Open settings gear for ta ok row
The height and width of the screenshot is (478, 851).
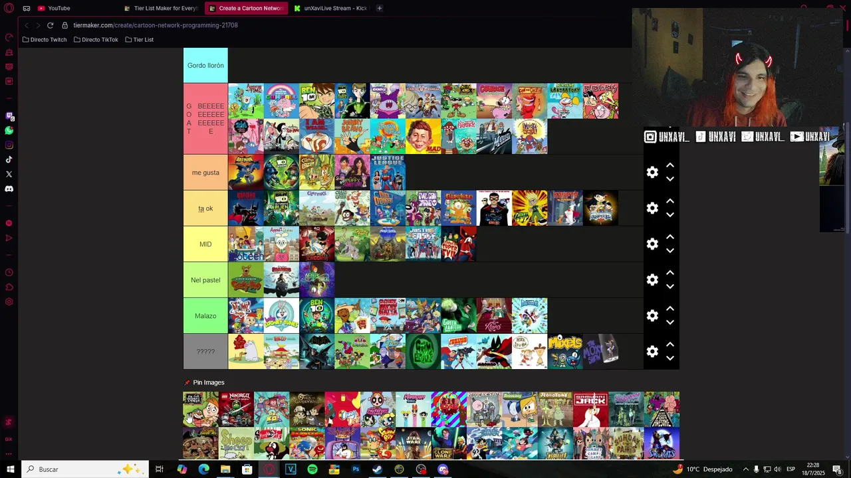(x=652, y=208)
